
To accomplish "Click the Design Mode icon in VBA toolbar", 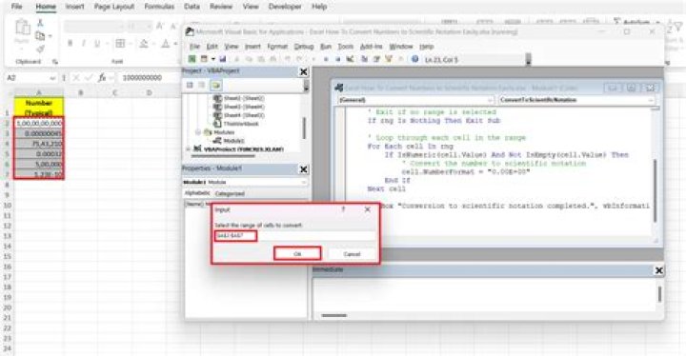I will pos(350,59).
